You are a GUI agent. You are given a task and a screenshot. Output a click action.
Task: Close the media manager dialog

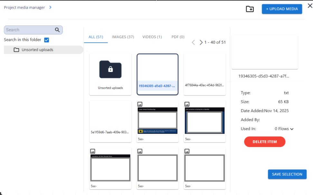310,5
